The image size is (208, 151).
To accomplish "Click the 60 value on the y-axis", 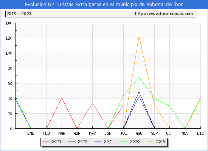I will [10, 83].
